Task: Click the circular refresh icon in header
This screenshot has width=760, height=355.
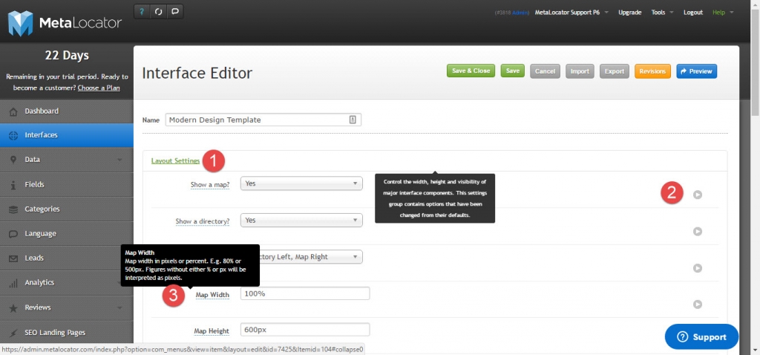Action: coord(158,12)
